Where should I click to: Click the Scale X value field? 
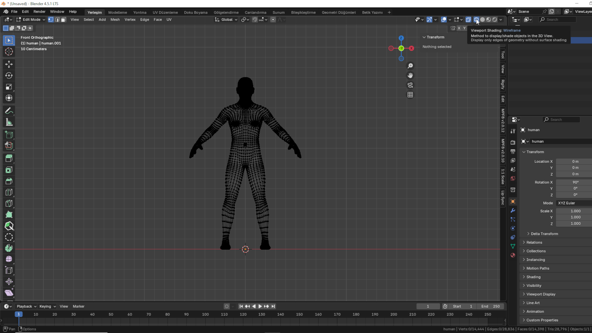[x=575, y=211]
